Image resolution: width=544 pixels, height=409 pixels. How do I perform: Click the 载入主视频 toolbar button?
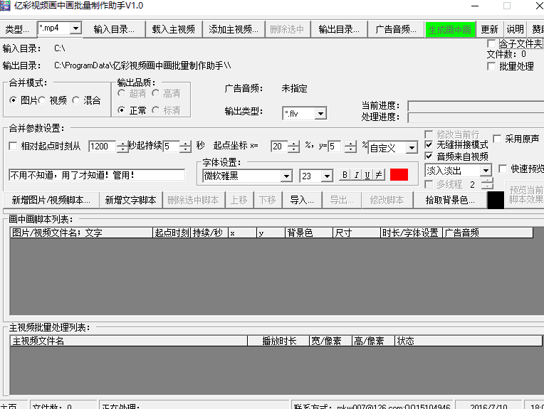174,29
